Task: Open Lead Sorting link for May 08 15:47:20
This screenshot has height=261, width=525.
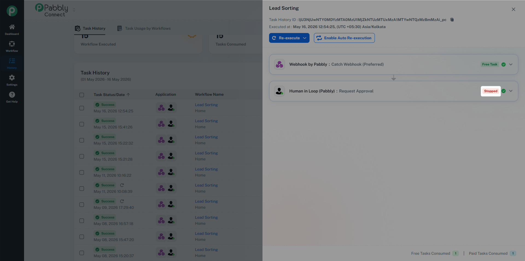Action: click(x=206, y=233)
